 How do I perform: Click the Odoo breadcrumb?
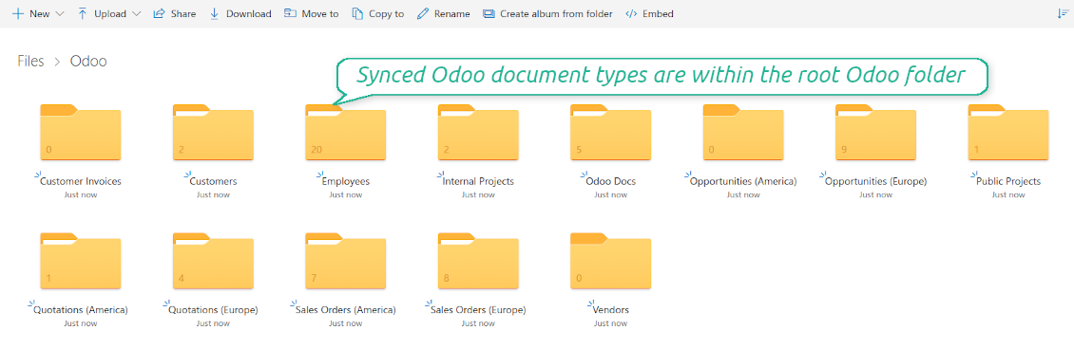pos(88,62)
